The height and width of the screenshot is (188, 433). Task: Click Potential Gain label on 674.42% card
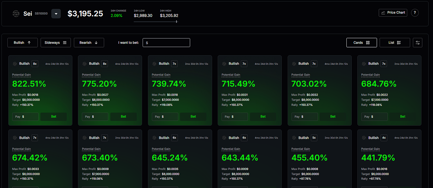click(x=22, y=149)
